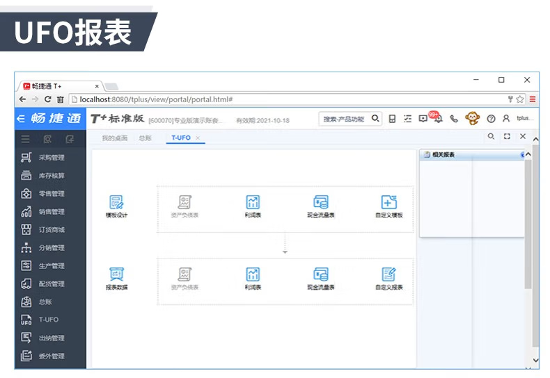Open T-UFO module in sidebar
The height and width of the screenshot is (378, 550).
[x=40, y=320]
